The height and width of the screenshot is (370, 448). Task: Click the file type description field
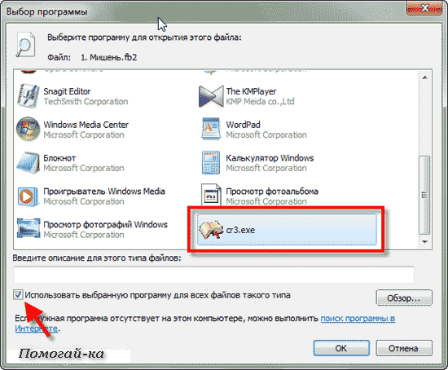(x=213, y=275)
